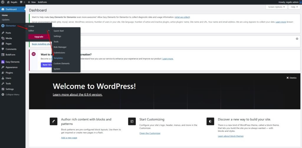Click the Tools wrench icon in sidebar
This screenshot has width=302, height=148.
[3, 83]
